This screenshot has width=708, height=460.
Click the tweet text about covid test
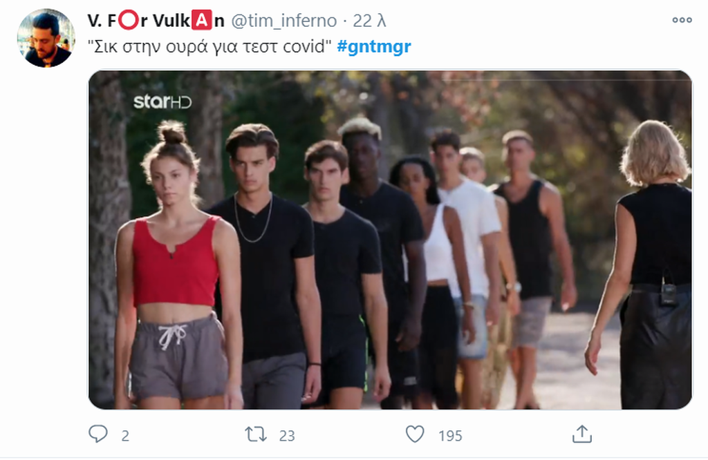coord(209,46)
